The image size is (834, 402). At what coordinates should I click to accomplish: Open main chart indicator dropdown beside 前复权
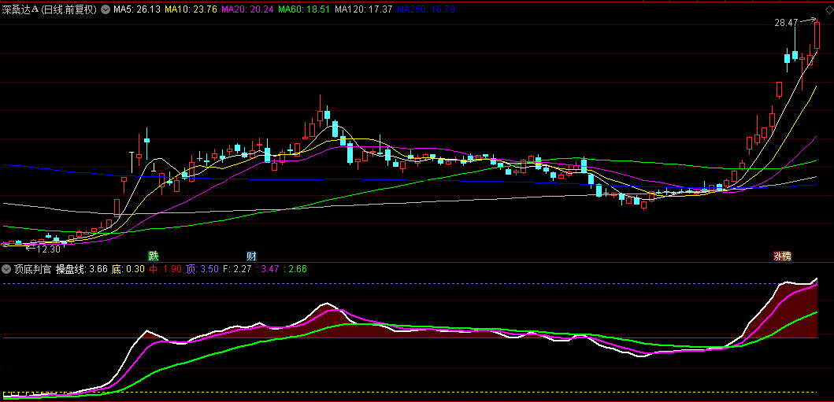tap(106, 10)
